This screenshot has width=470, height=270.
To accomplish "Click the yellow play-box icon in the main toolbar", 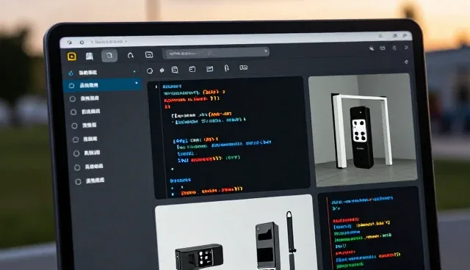I will click(72, 56).
